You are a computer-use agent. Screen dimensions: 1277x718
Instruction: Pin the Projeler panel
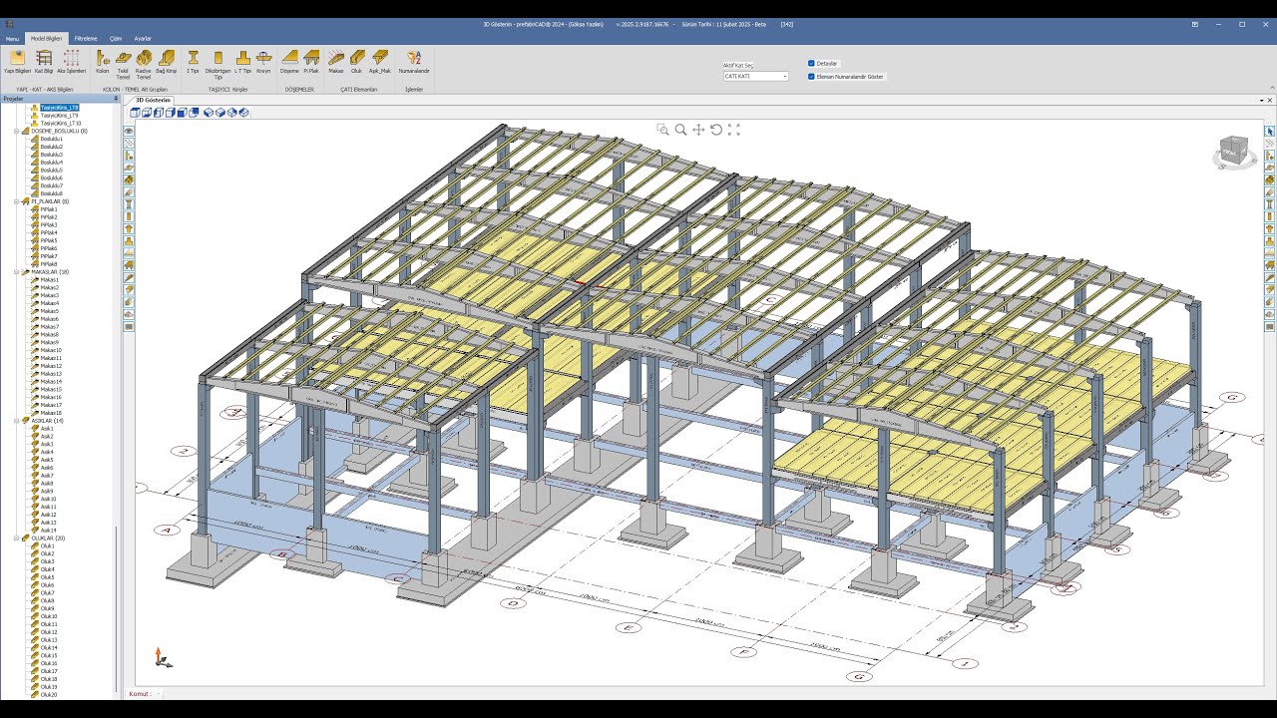click(x=116, y=98)
